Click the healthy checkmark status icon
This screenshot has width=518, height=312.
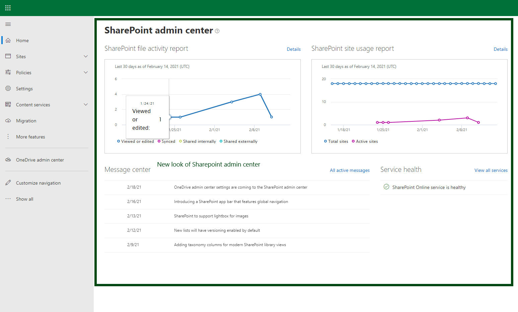point(386,187)
